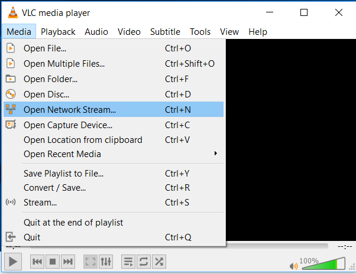The image size is (356, 274).
Task: Show extended settings equalizer icon
Action: click(x=106, y=261)
